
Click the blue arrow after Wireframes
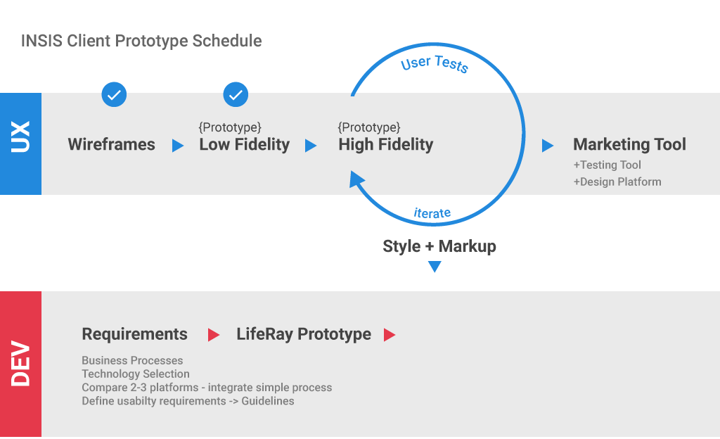pyautogui.click(x=178, y=146)
